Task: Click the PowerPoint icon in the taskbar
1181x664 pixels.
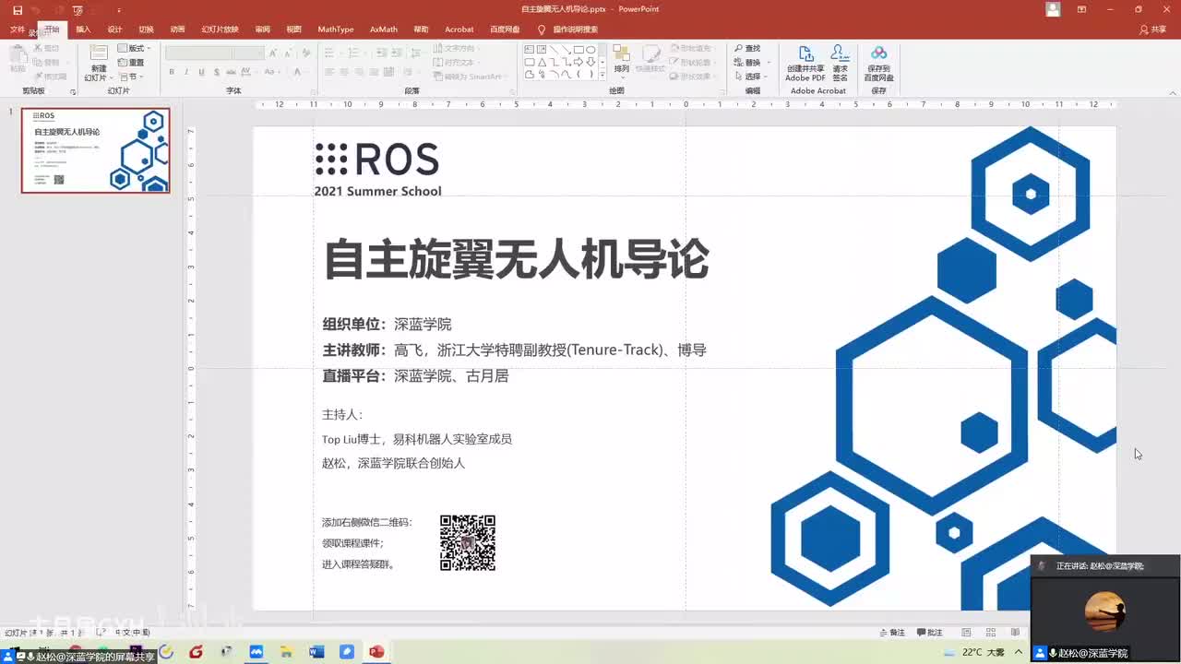Action: pos(376,652)
